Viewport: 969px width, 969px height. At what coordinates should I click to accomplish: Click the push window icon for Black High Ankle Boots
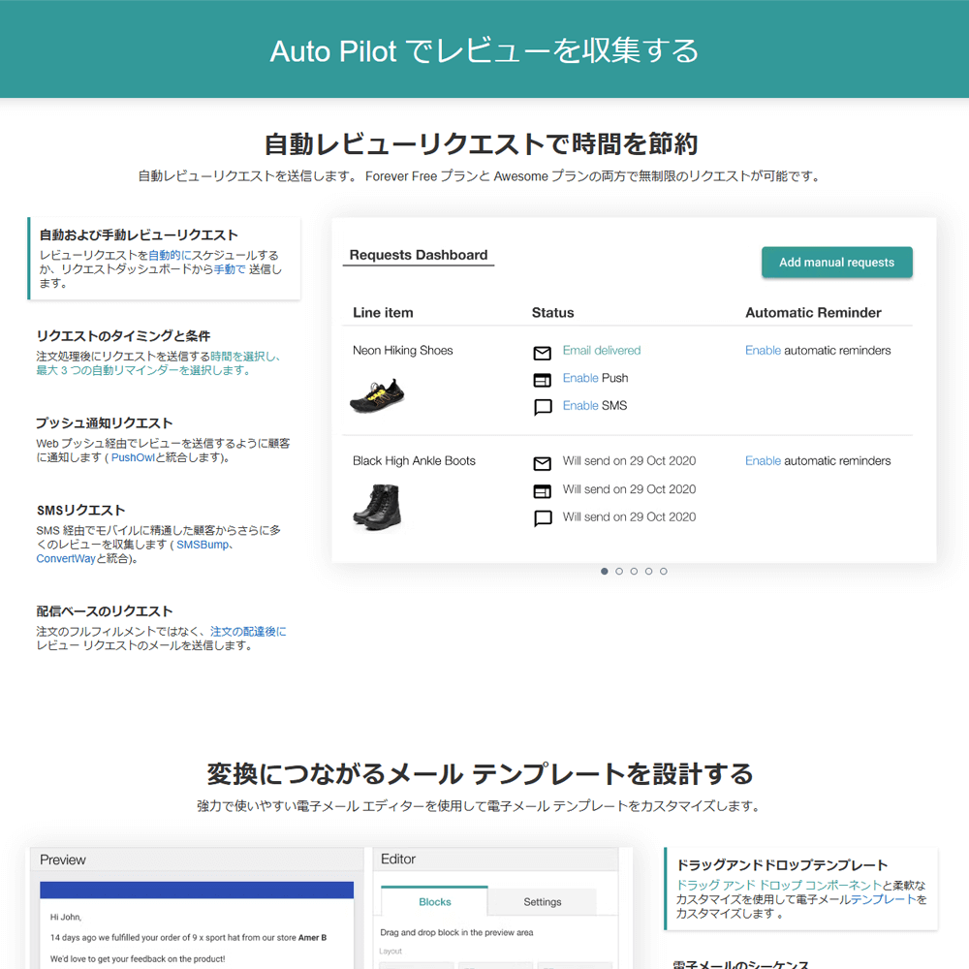tap(543, 491)
